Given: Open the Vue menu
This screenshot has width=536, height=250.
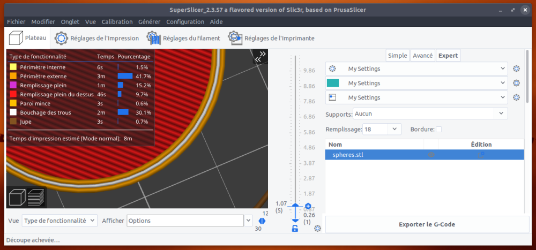Looking at the screenshot, I should coord(91,22).
